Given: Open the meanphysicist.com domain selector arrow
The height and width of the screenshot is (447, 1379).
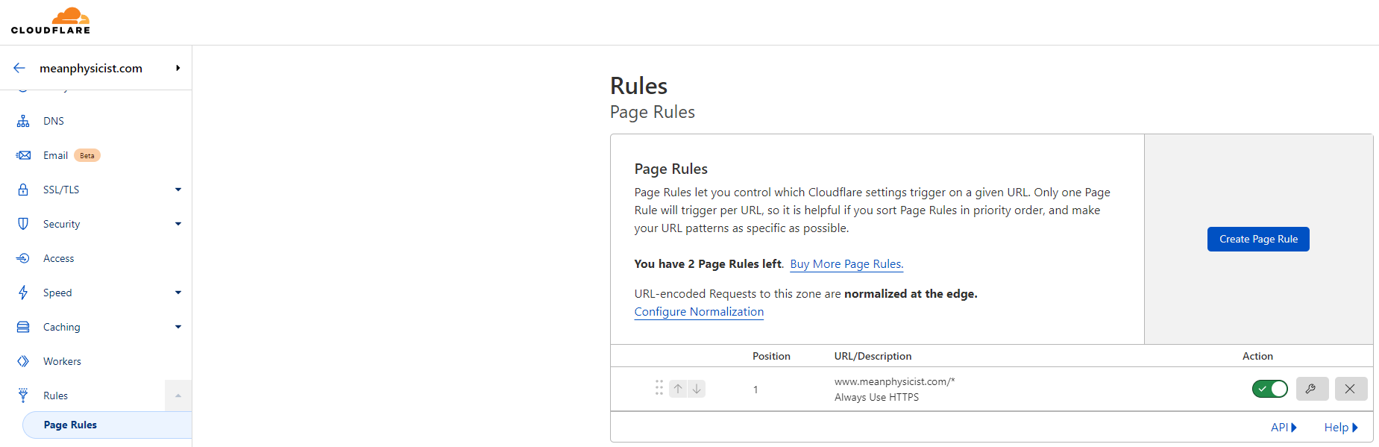Looking at the screenshot, I should pos(178,68).
